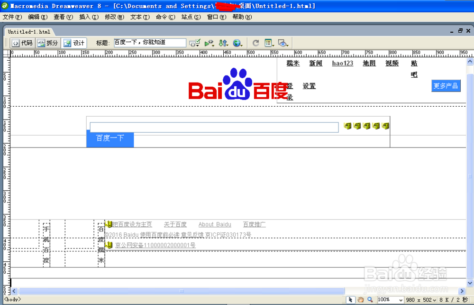
Task: Click the Baidu logo image
Action: tap(238, 84)
